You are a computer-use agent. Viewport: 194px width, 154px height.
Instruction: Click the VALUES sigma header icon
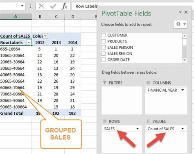(x=148, y=121)
